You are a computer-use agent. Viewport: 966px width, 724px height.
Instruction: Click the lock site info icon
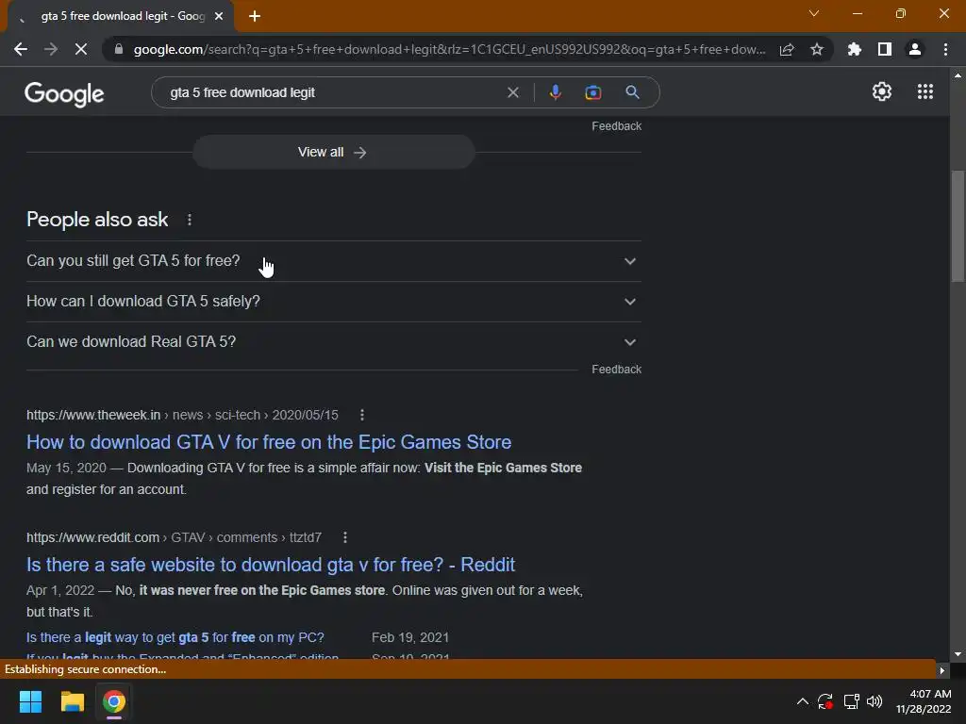119,49
